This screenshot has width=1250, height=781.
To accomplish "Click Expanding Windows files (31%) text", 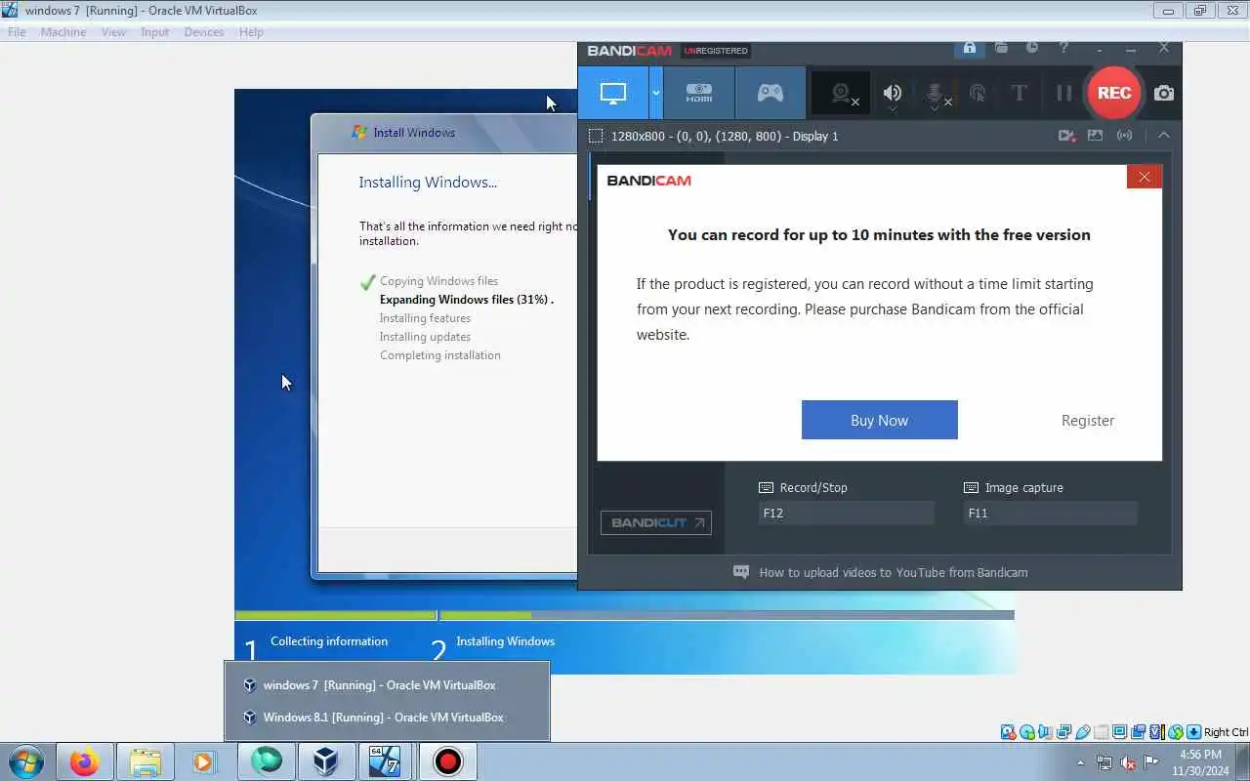I will click(x=467, y=300).
